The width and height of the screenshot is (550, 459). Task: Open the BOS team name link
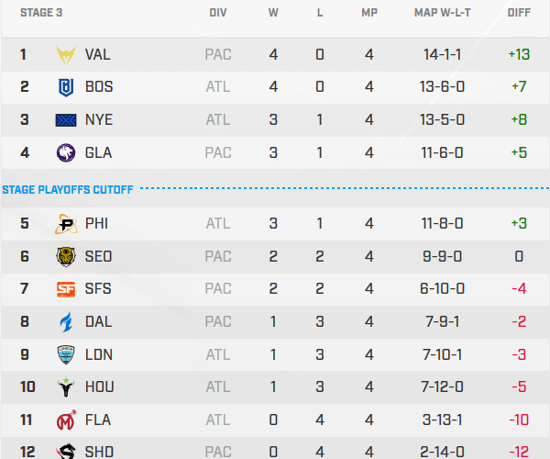click(x=98, y=87)
